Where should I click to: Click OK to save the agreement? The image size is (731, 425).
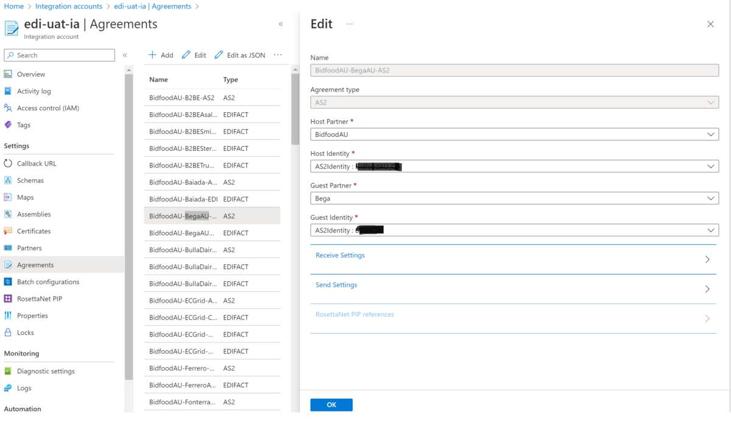coord(331,404)
